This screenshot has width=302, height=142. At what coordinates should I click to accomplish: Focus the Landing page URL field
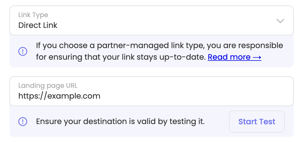pos(151,91)
